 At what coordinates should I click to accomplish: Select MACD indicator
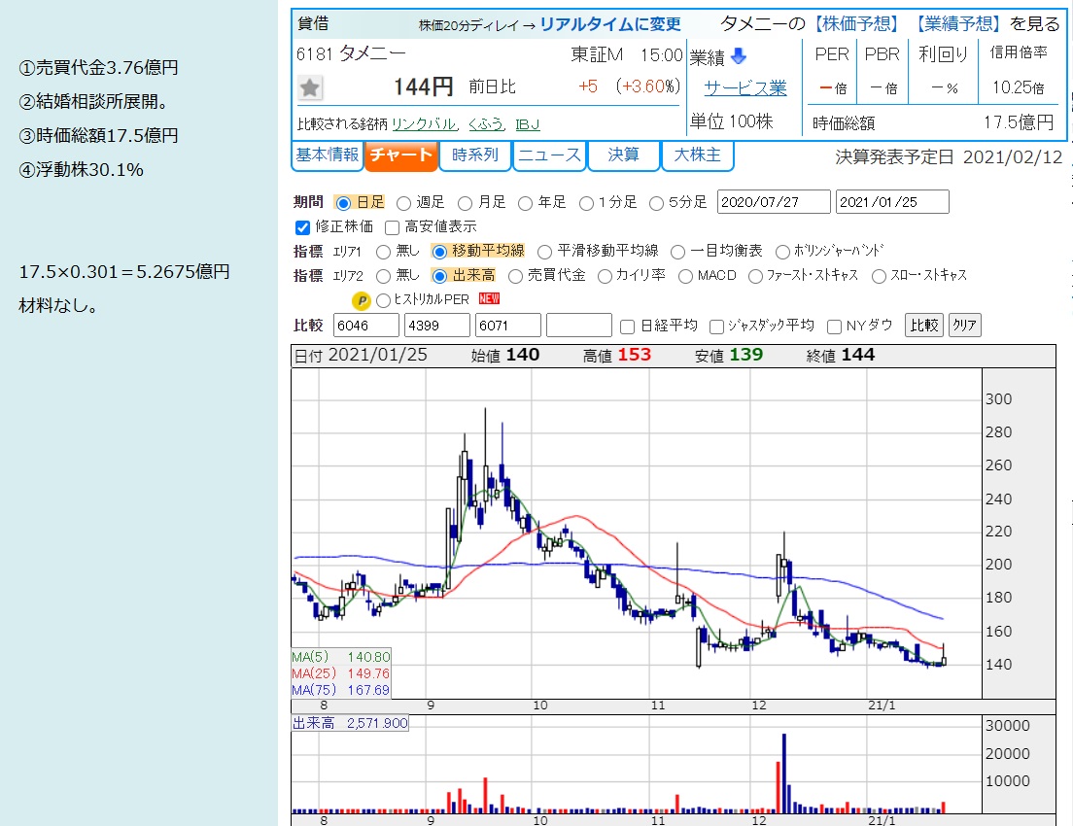tap(685, 276)
